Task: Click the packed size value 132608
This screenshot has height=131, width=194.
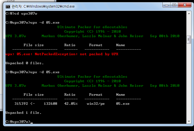Action: [x=51, y=104]
